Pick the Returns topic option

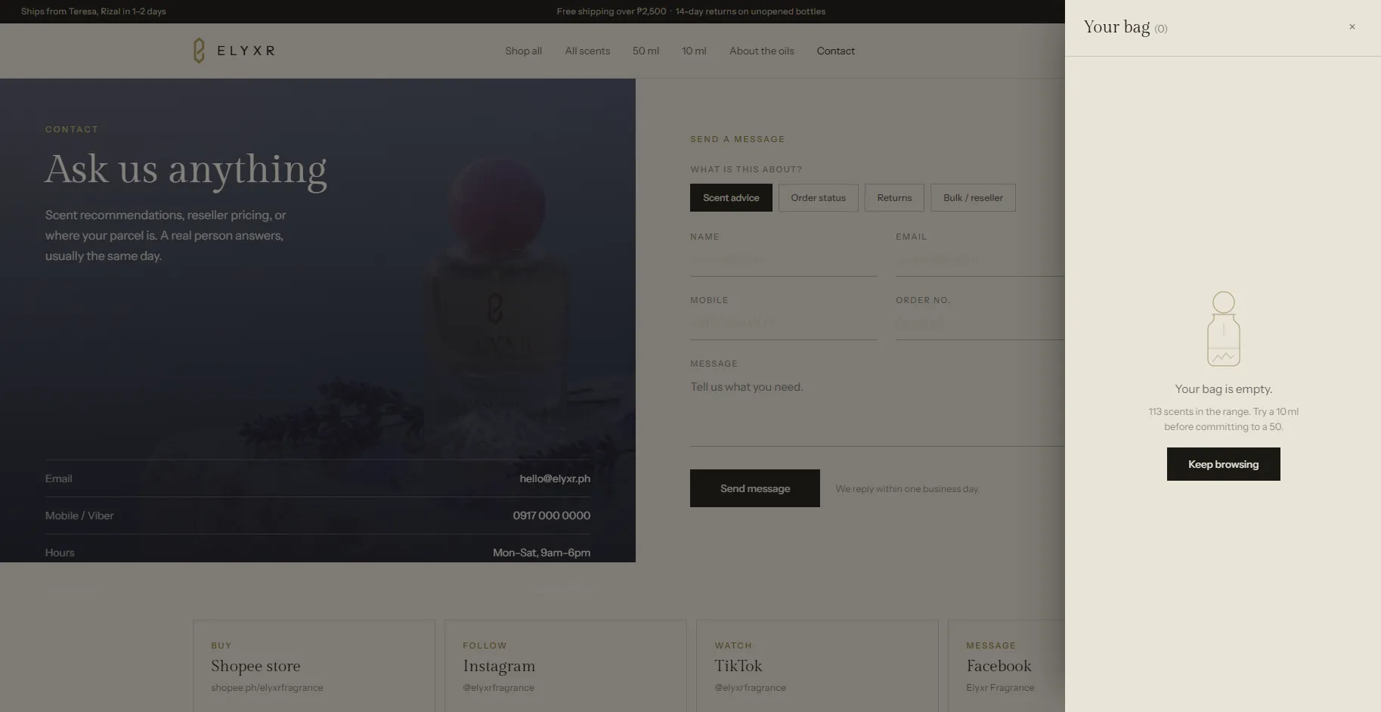pyautogui.click(x=894, y=198)
